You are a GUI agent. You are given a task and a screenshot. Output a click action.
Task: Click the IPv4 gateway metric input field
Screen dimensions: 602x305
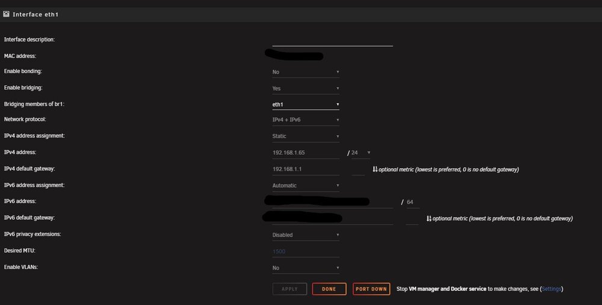pos(358,169)
